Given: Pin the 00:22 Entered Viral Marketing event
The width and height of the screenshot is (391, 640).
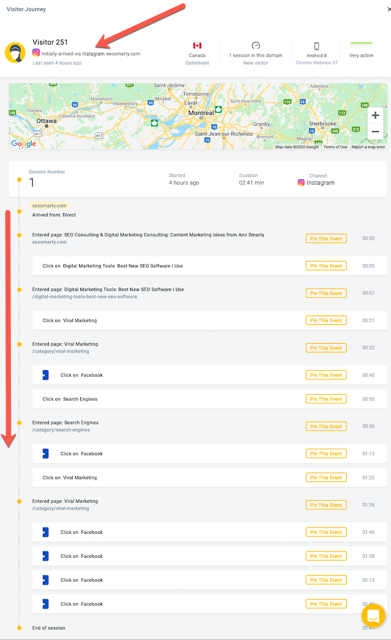Looking at the screenshot, I should [x=326, y=348].
